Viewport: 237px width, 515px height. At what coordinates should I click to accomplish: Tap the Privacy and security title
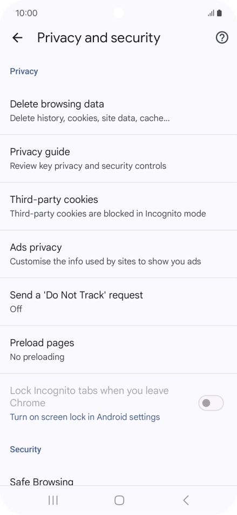click(99, 38)
